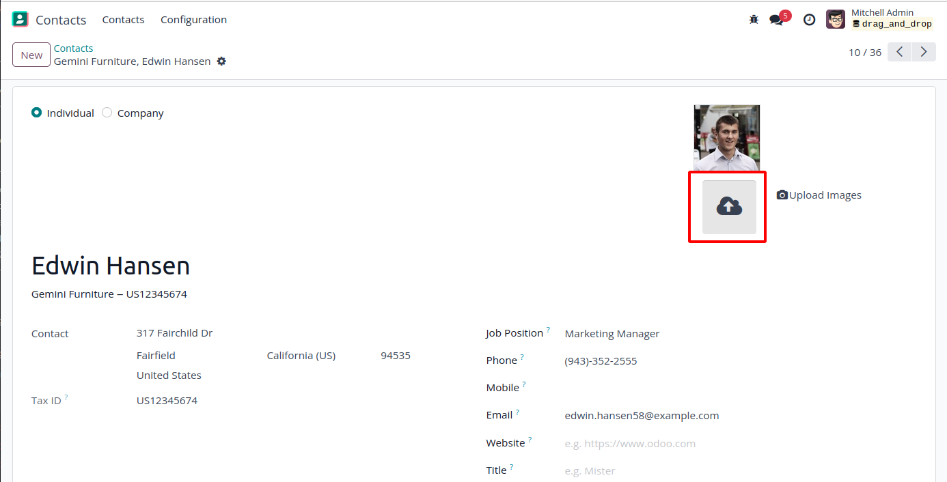Click the camera icon next to Upload Images
947x482 pixels.
782,195
